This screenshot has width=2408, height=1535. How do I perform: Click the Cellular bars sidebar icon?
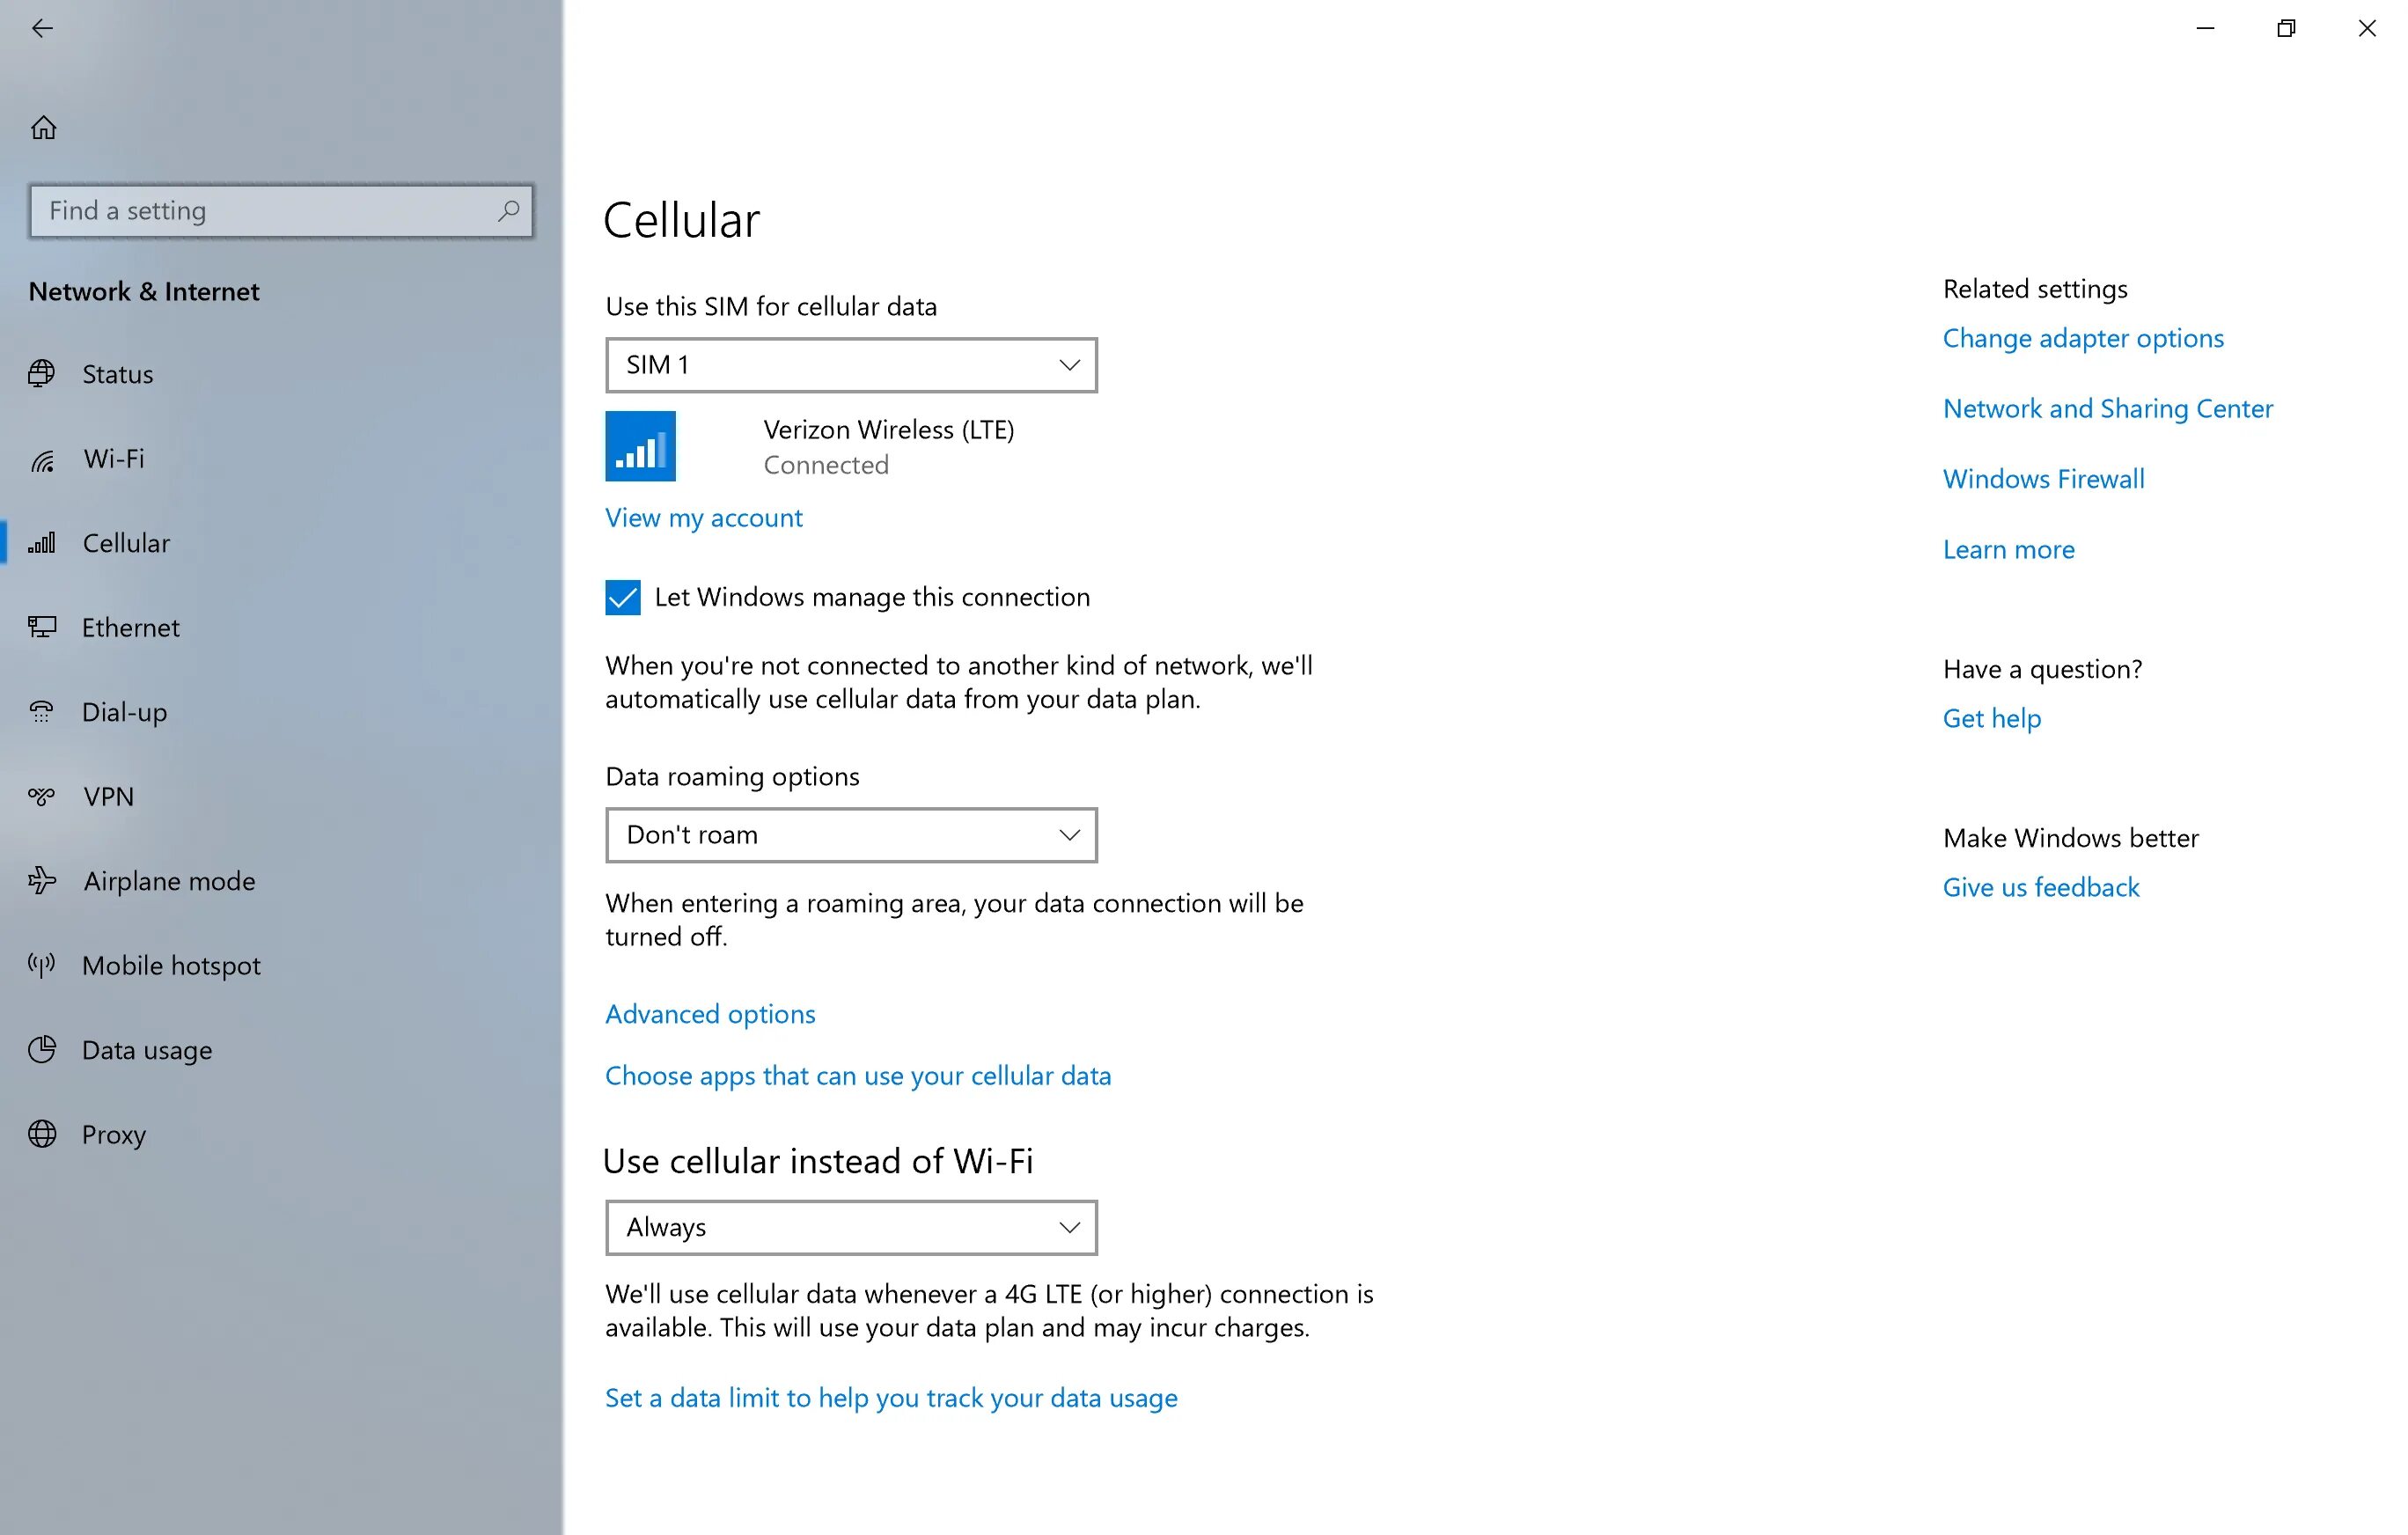[x=42, y=543]
